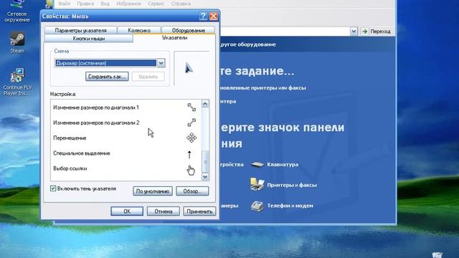Open the Сервис menu
This screenshot has height=258, width=459.
click(x=156, y=4)
